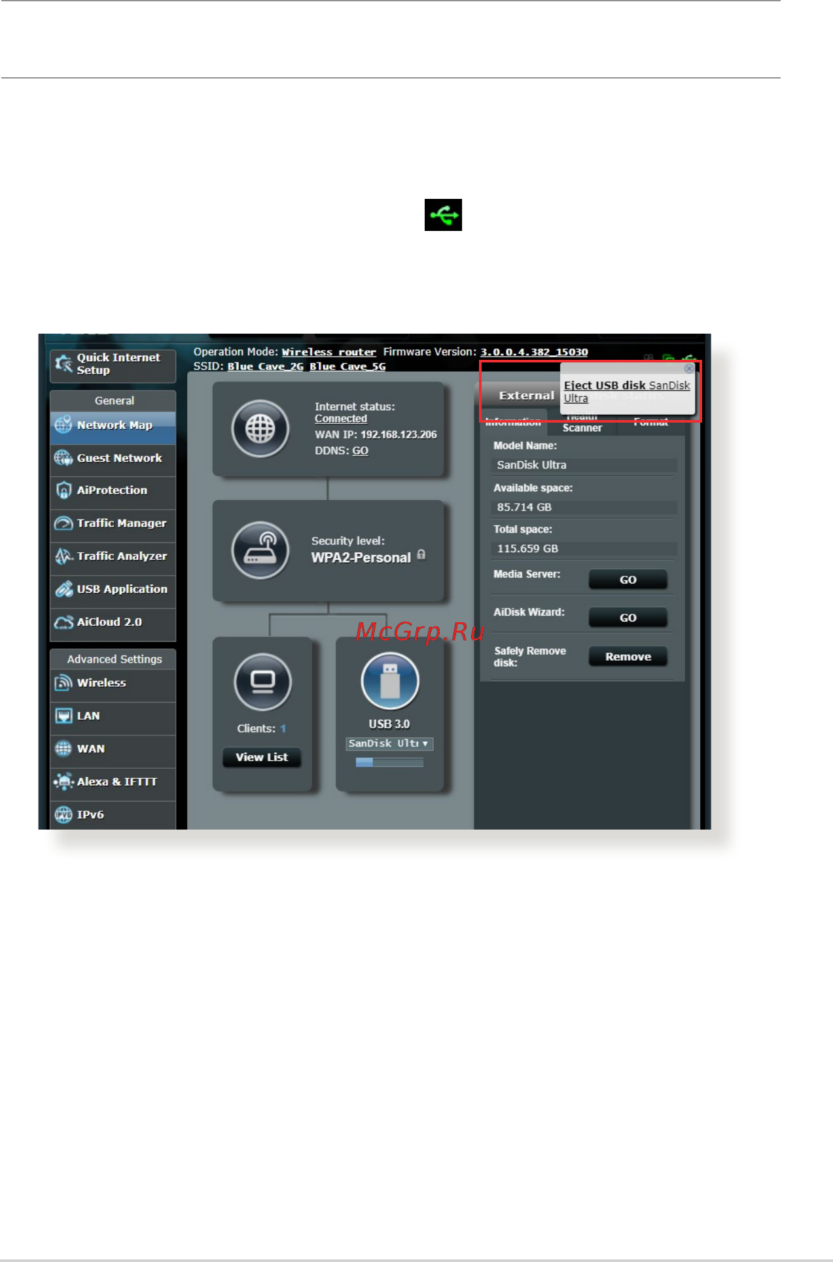This screenshot has height=1262, width=833.
Task: Switch to the Format tab
Action: (650, 423)
